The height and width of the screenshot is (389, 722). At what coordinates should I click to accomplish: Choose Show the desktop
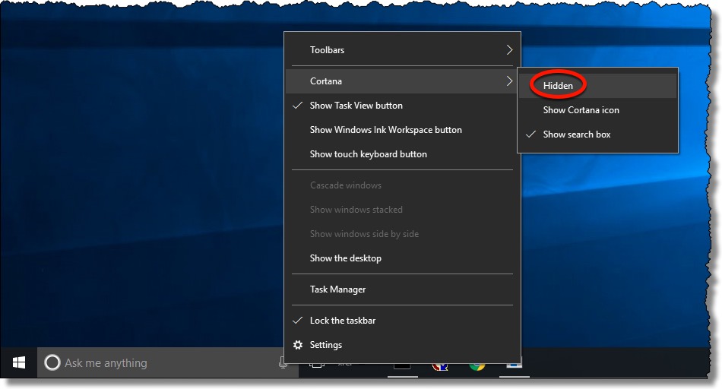pyautogui.click(x=403, y=258)
